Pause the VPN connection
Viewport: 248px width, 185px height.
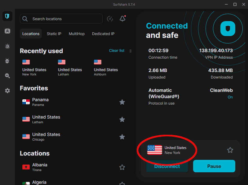[x=214, y=166]
